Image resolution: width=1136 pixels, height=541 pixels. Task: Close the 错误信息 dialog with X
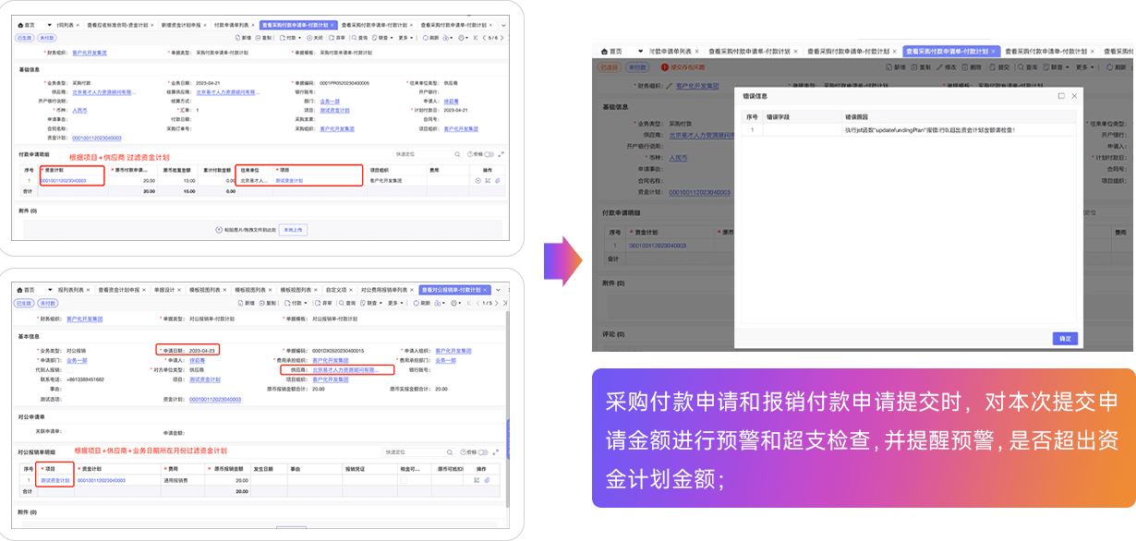(x=1074, y=96)
